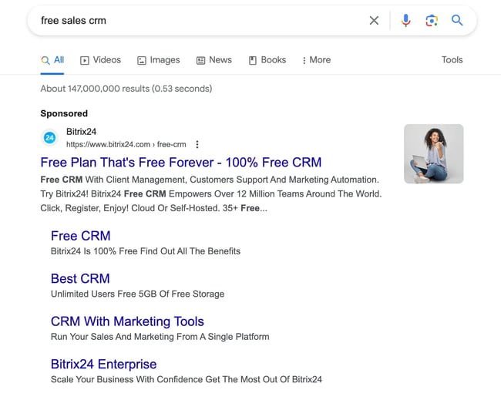Image resolution: width=501 pixels, height=400 pixels.
Task: Switch to the Images tab
Action: tap(158, 60)
